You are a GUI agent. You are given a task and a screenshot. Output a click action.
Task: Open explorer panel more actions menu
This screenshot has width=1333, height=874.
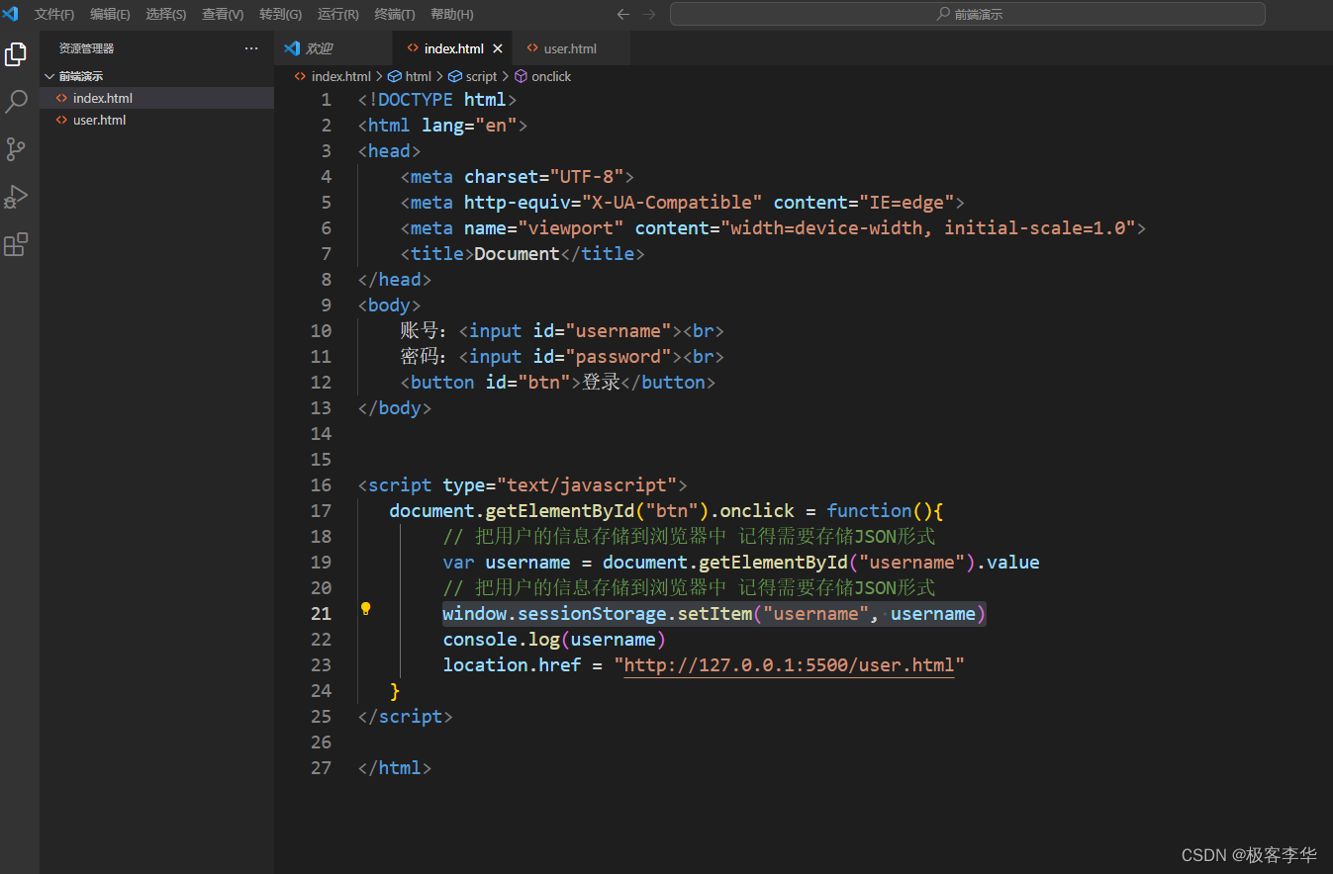pos(251,47)
